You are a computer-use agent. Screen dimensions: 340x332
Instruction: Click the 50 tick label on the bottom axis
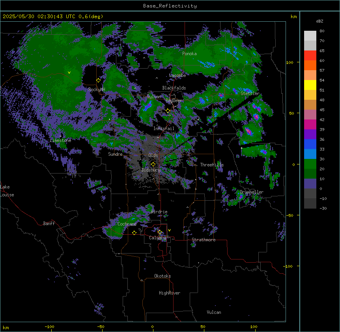point(203,326)
